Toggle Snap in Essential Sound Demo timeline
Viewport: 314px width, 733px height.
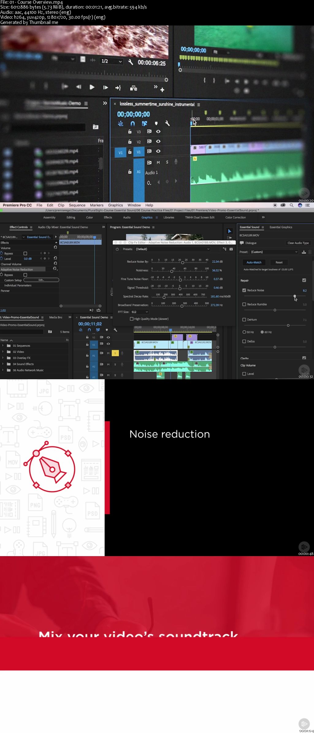pyautogui.click(x=89, y=330)
